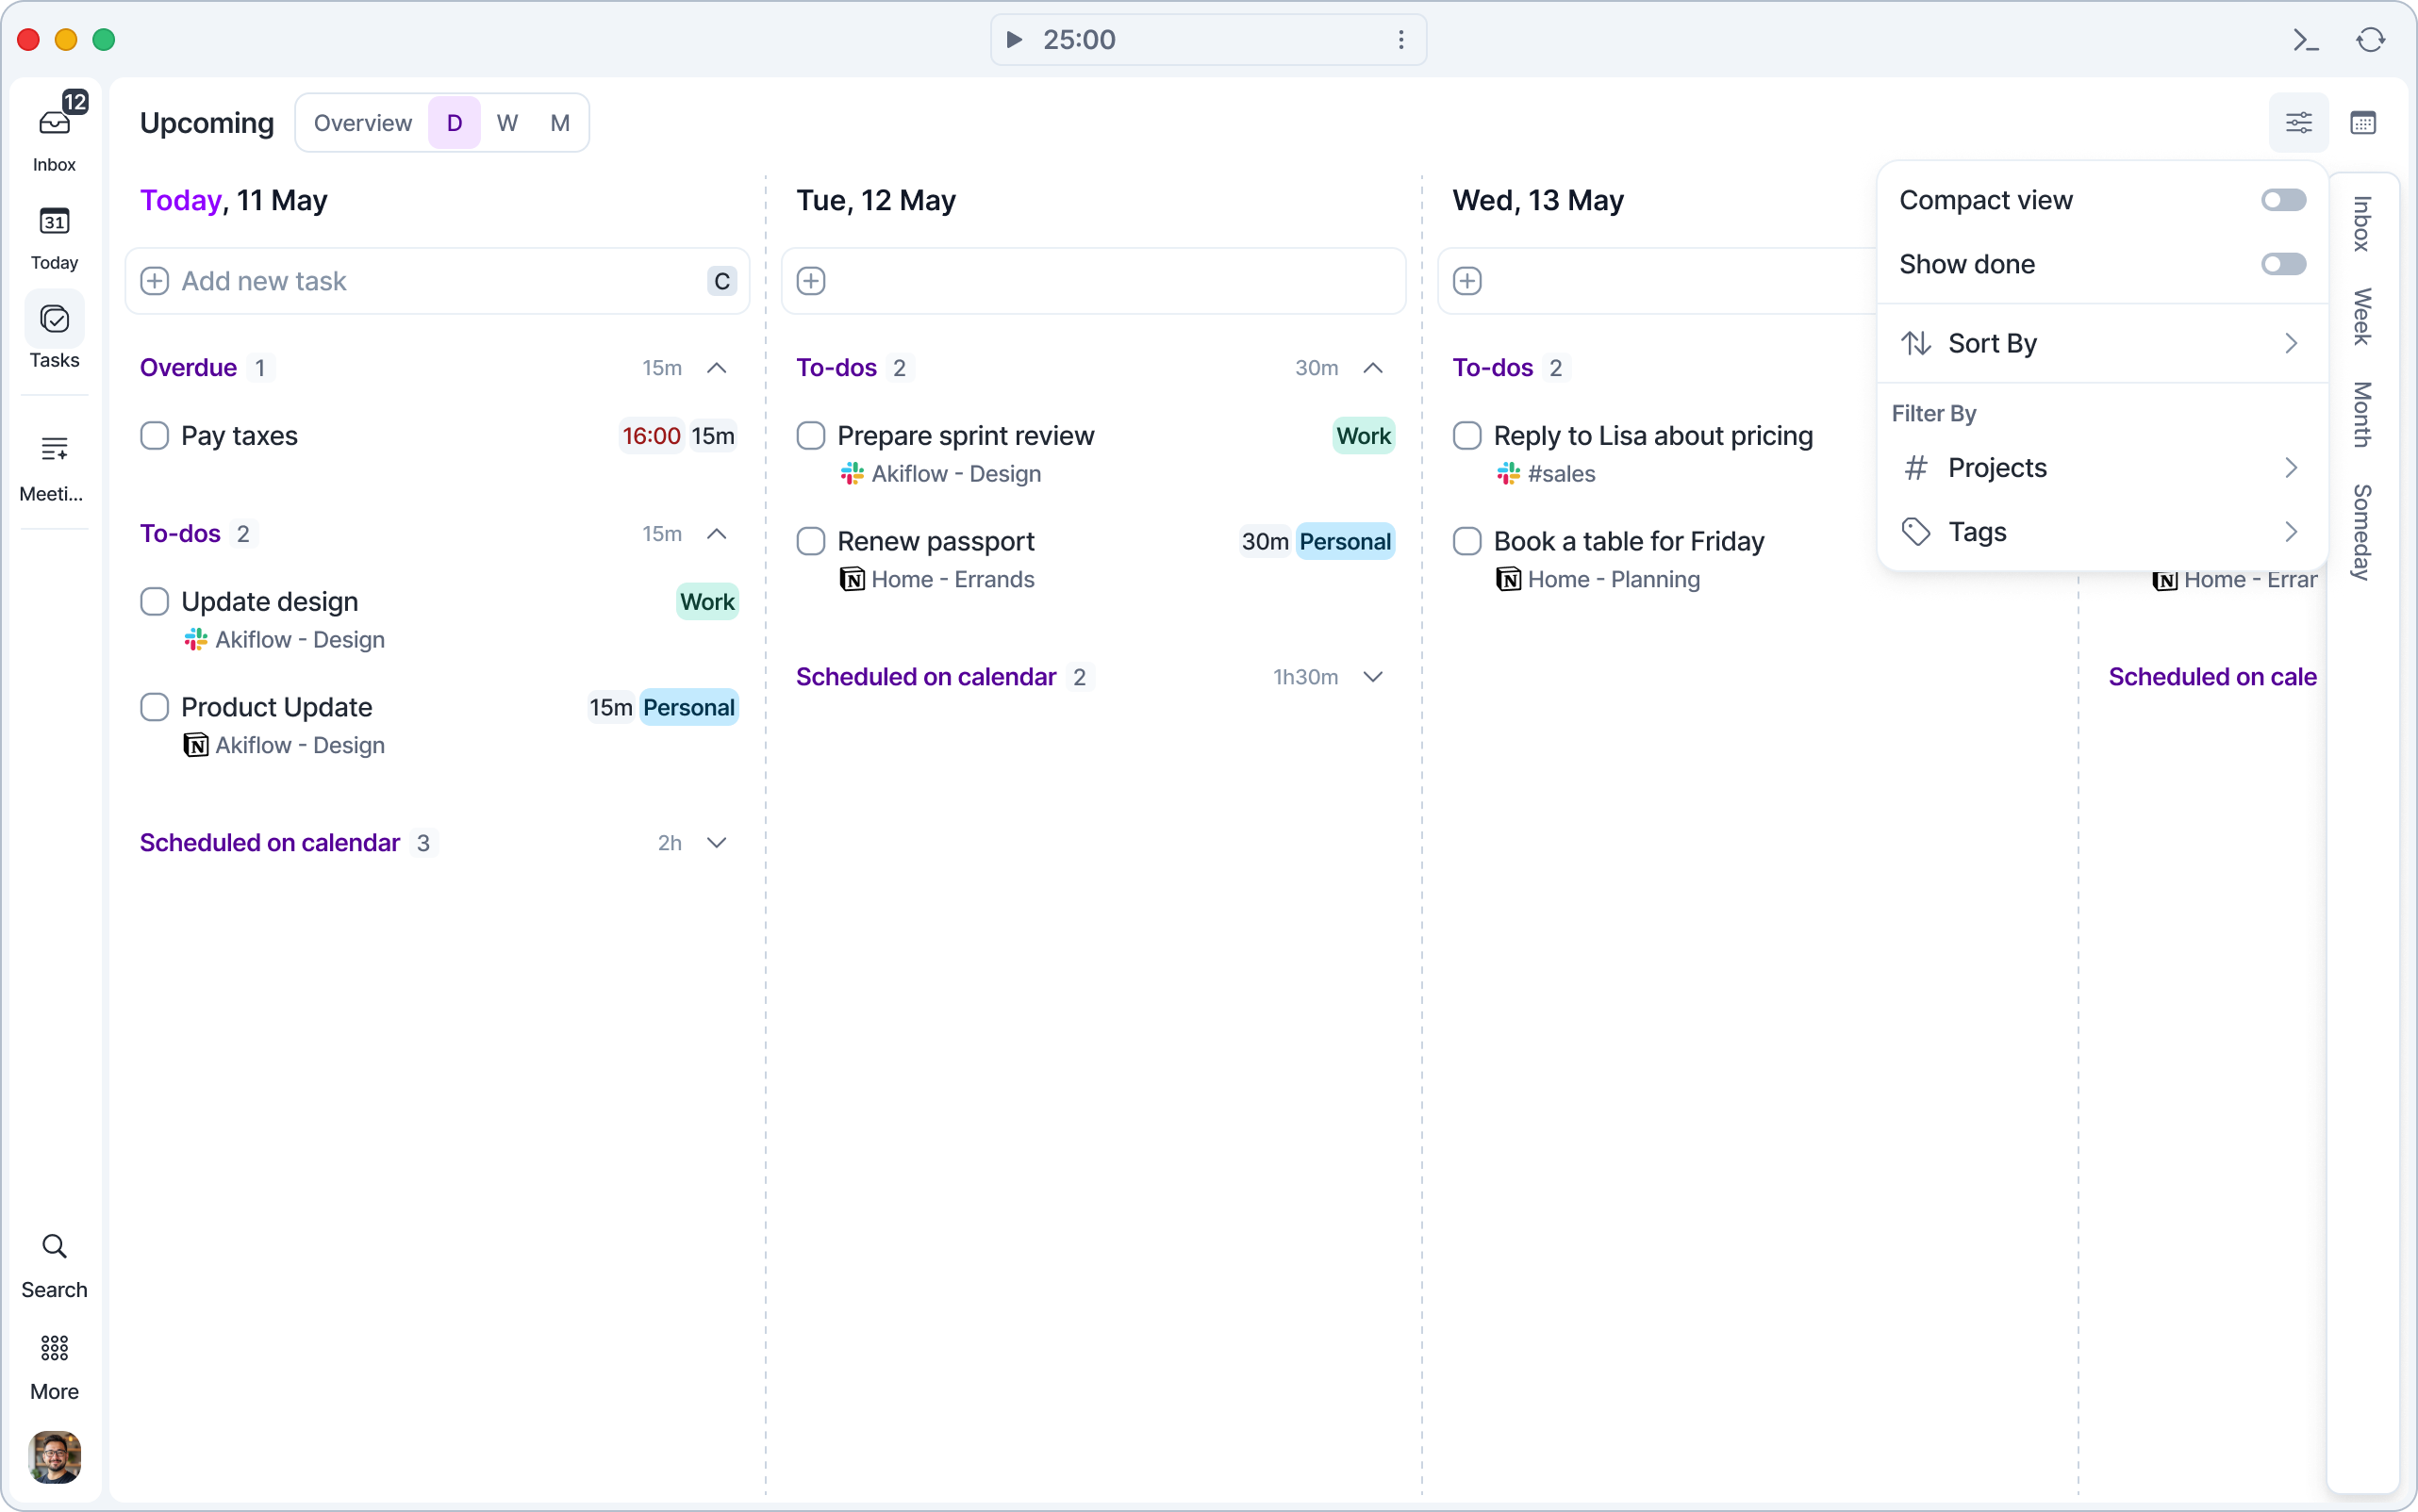This screenshot has width=2418, height=1512.
Task: Click the Add new task input field
Action: (x=438, y=281)
